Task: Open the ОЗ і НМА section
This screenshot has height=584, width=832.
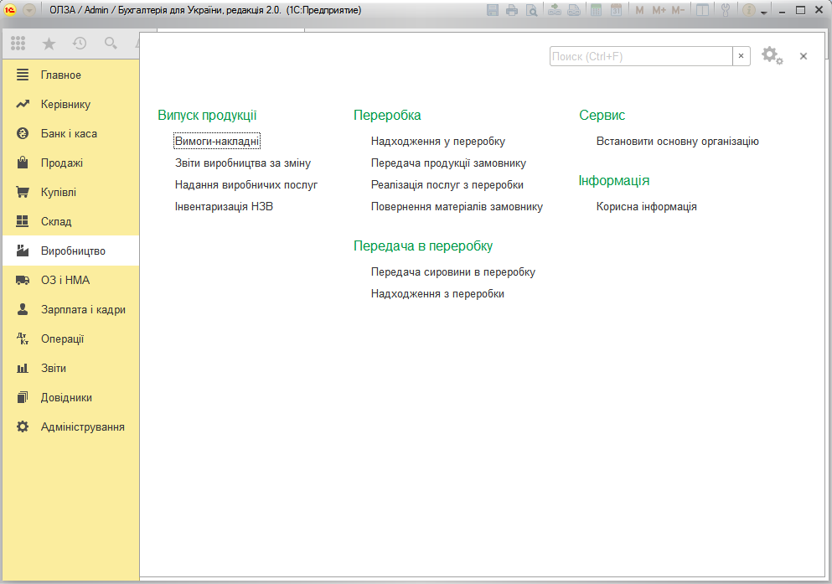Action: pyautogui.click(x=71, y=280)
